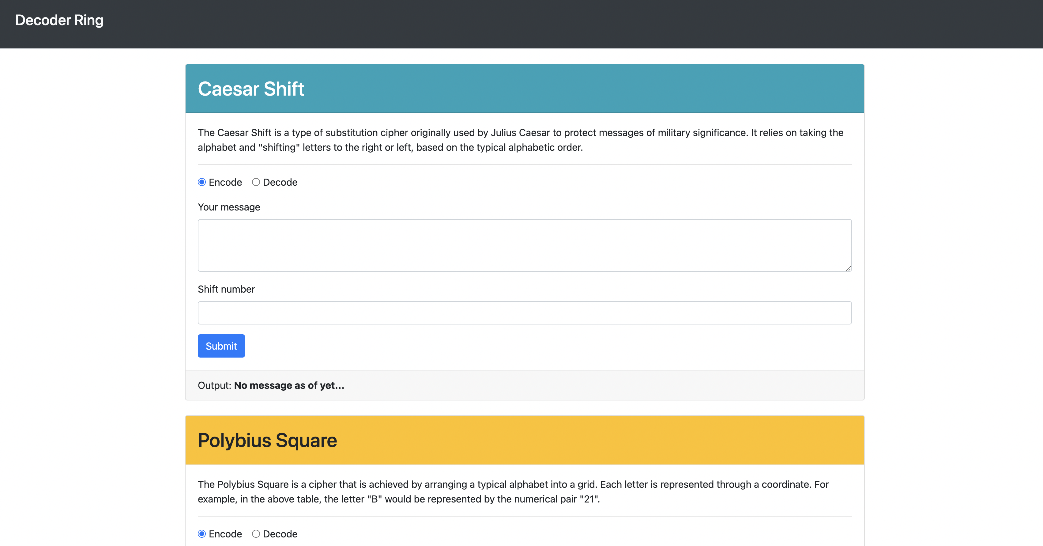Click the "No message as of yet..." output text
Viewport: 1043px width, 546px height.
click(289, 386)
